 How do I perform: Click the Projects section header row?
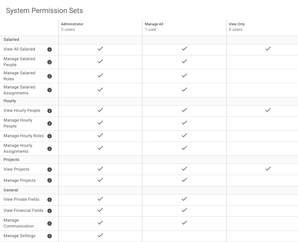click(x=149, y=159)
